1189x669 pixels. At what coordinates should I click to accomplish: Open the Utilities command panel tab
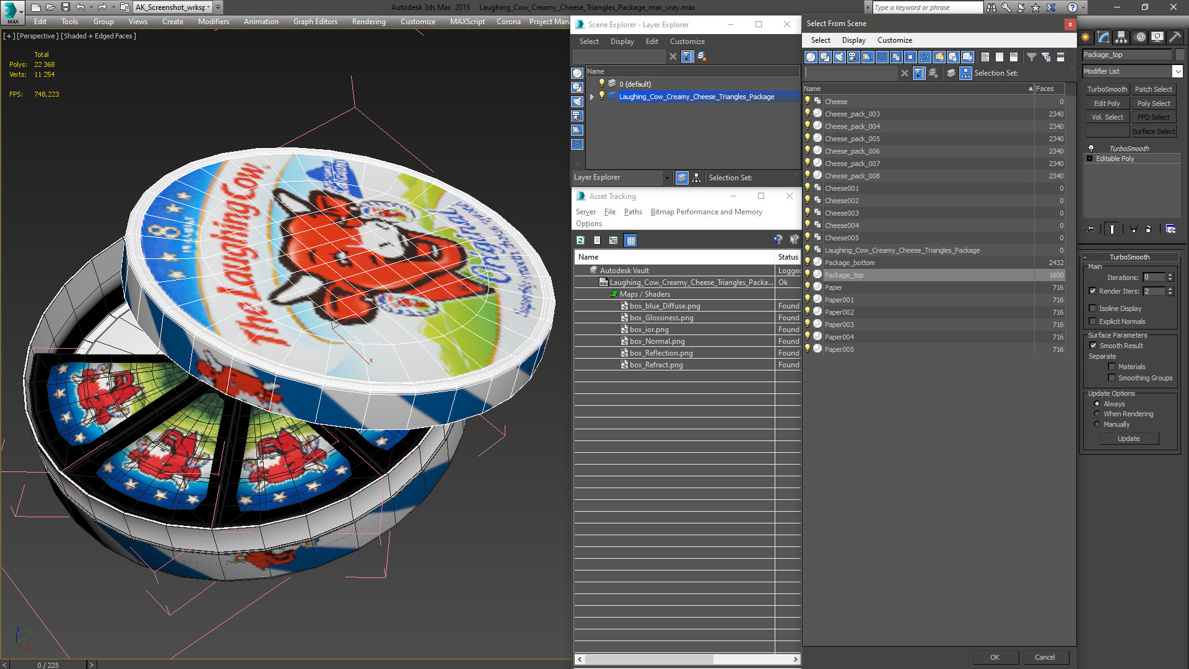point(1175,37)
